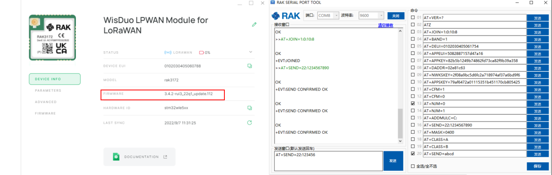Viewport: 552px width, 175px height.
Task: Open the COM8 port dropdown
Action: pos(328,16)
